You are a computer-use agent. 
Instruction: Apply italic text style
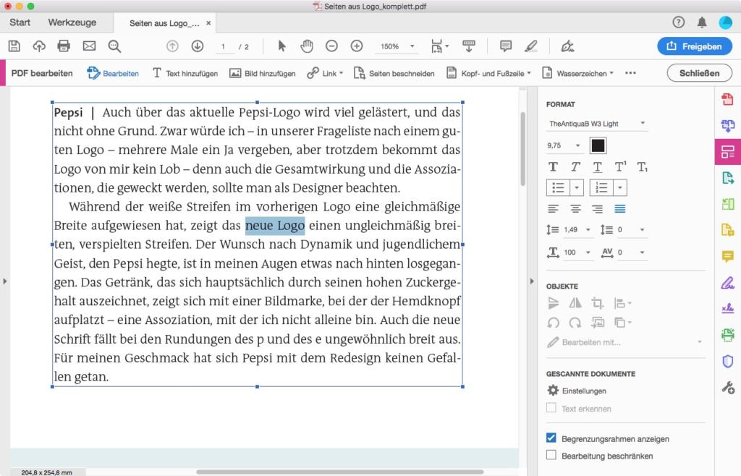click(575, 166)
